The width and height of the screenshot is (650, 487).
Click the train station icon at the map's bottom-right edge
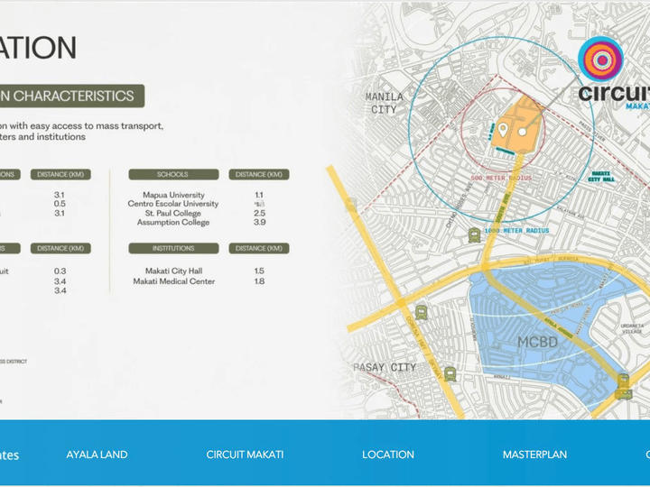click(x=622, y=385)
